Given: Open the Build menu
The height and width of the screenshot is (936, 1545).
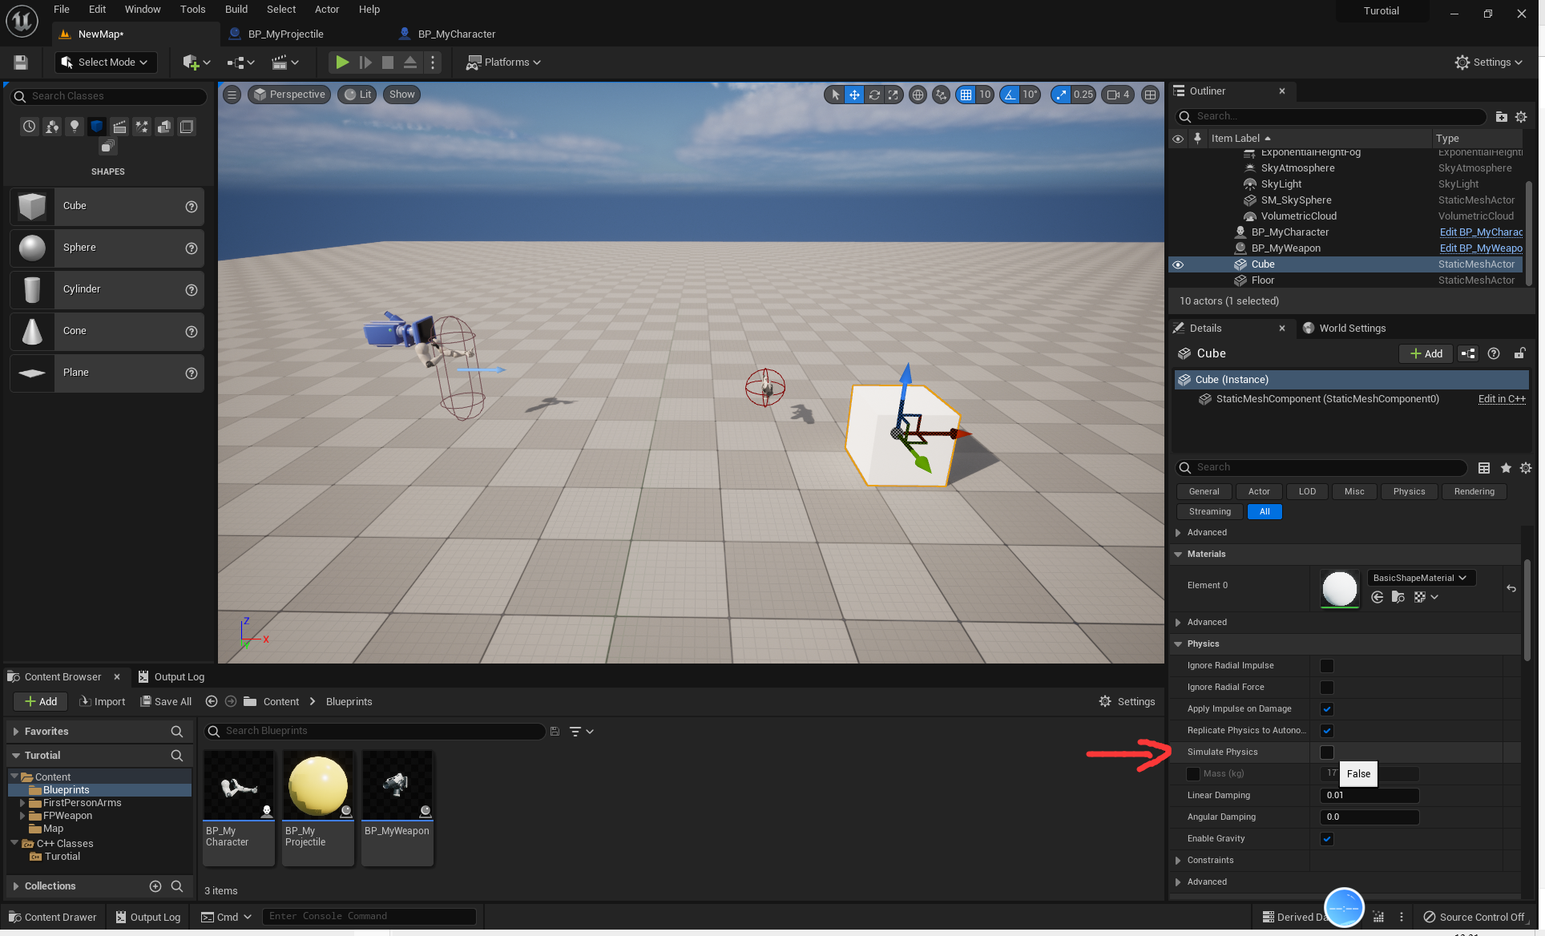Looking at the screenshot, I should 236,9.
